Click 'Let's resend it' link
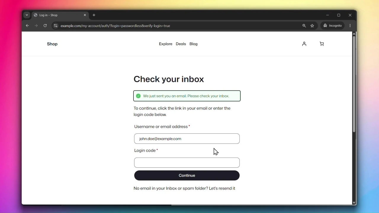The height and width of the screenshot is (213, 379). (x=222, y=188)
